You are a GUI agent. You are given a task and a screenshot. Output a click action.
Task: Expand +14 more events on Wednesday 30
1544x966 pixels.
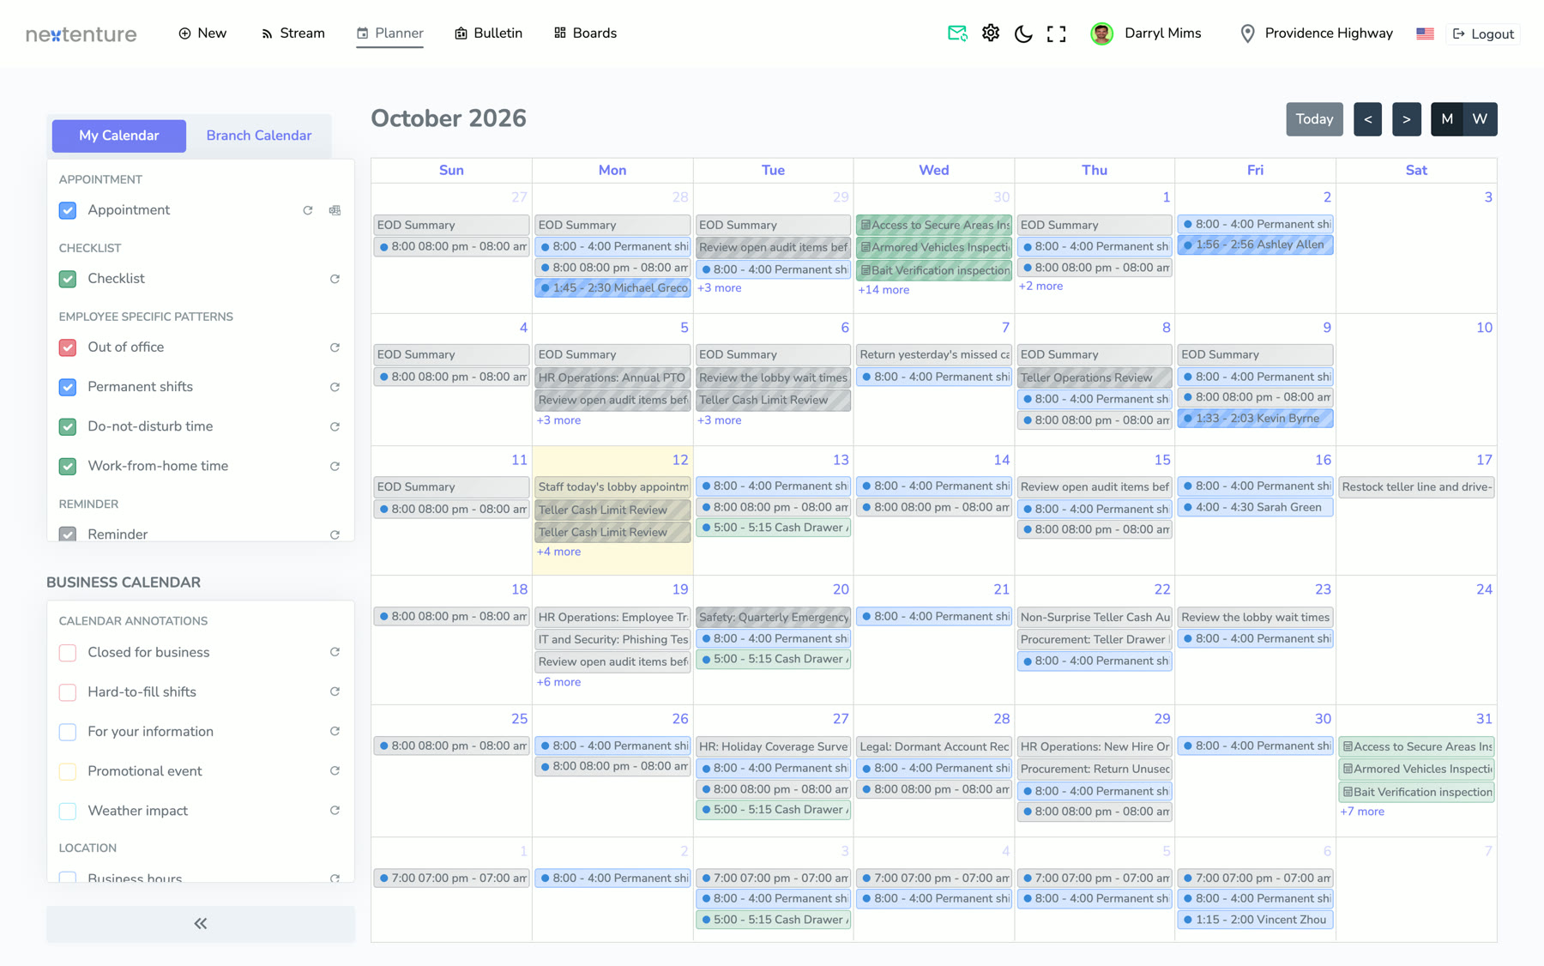tap(884, 290)
